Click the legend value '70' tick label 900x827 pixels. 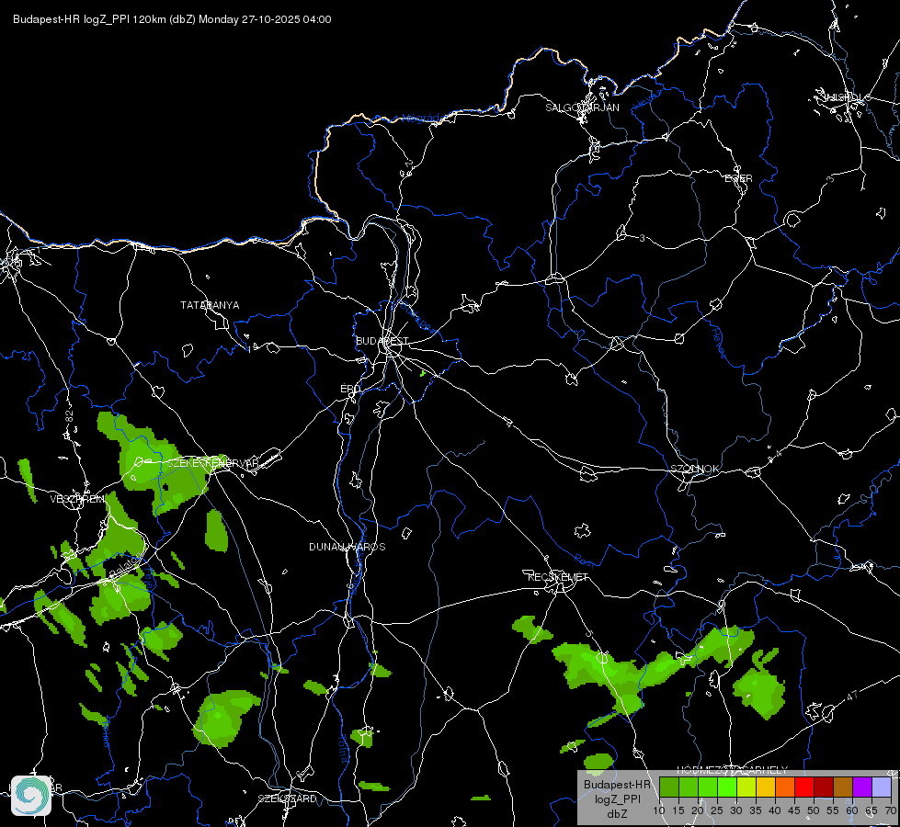coord(890,810)
